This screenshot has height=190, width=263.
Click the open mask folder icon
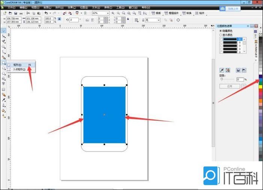tap(244, 70)
